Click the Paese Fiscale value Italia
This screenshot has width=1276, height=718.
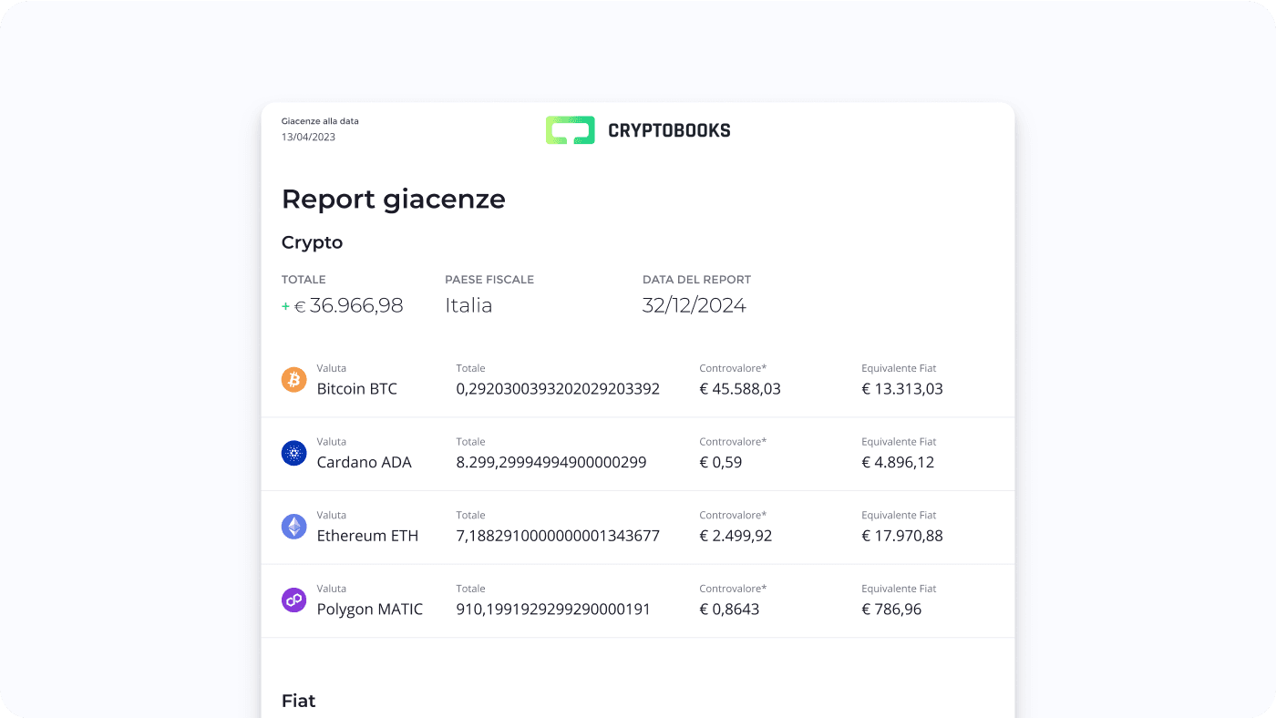468,305
